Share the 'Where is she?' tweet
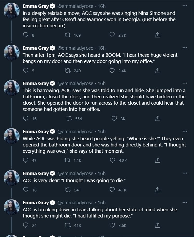194x237 pixels. pos(157,161)
